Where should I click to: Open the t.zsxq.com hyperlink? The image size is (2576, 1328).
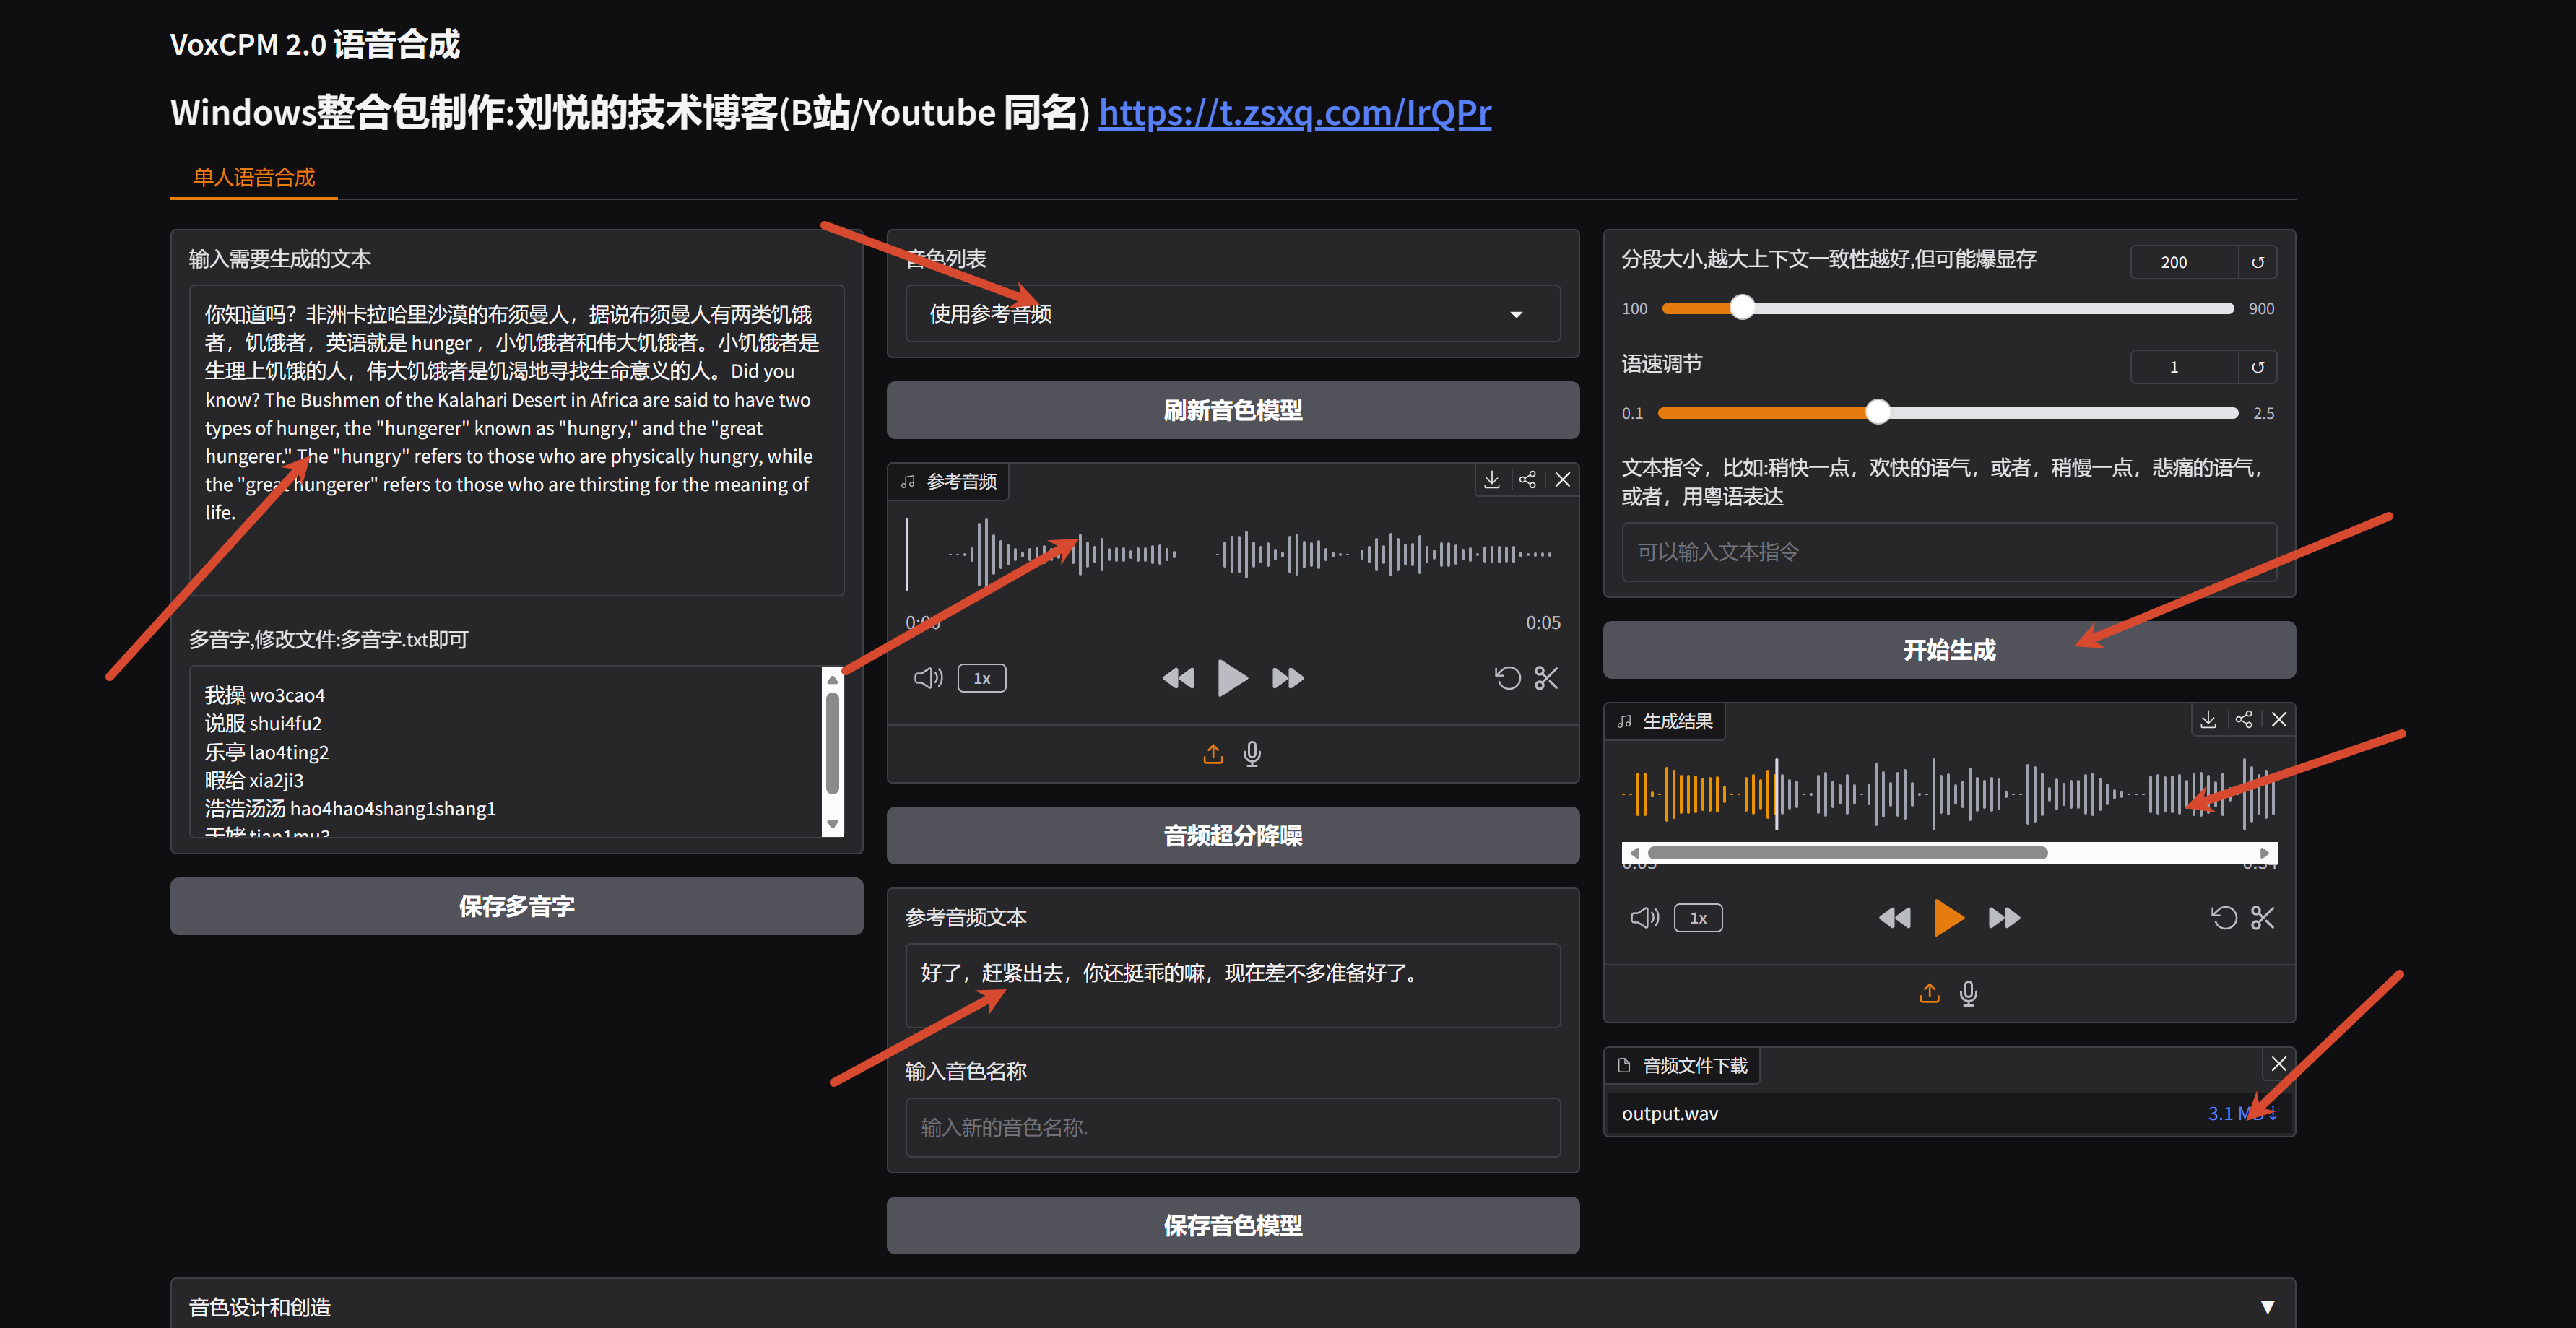(x=1294, y=113)
